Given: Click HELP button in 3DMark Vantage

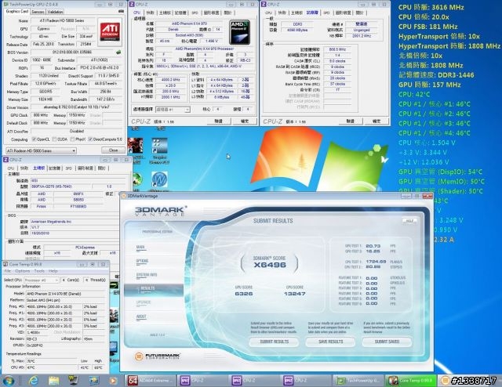Looking at the screenshot, I should tap(409, 221).
